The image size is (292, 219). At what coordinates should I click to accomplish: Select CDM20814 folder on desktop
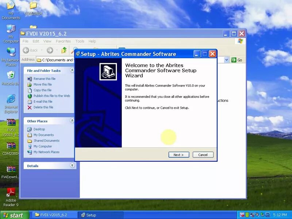(x=33, y=8)
